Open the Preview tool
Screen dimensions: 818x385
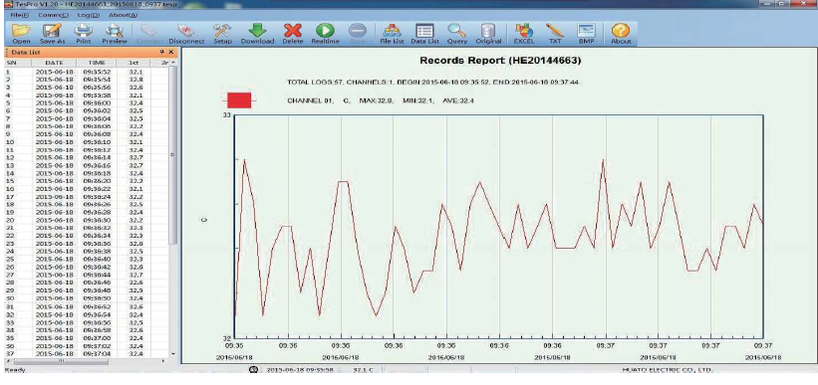click(115, 34)
